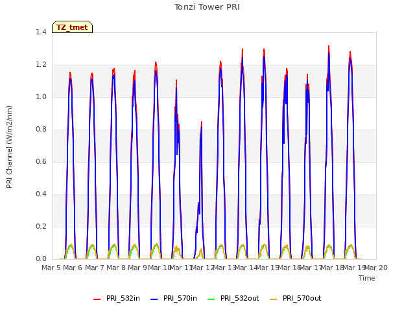Click the 0.2 y-axis tick label

(x=41, y=226)
